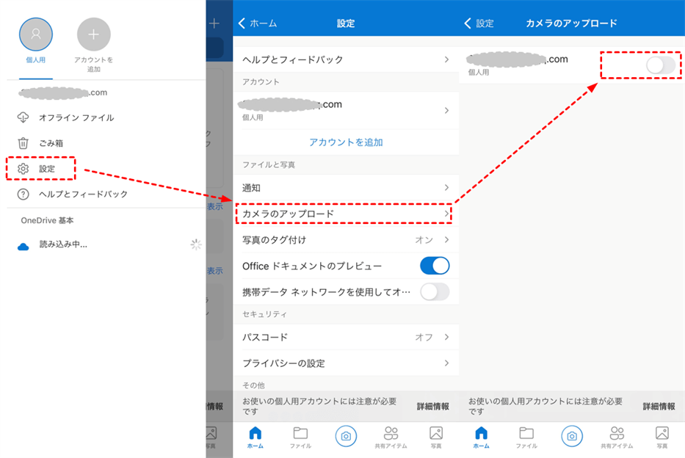Tap the アカウントを追加 plus circle
This screenshot has height=458, width=685.
click(93, 34)
